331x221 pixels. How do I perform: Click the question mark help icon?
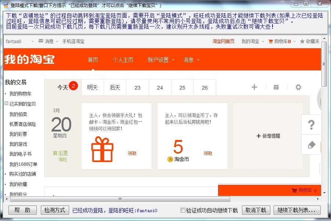[x=311, y=125]
